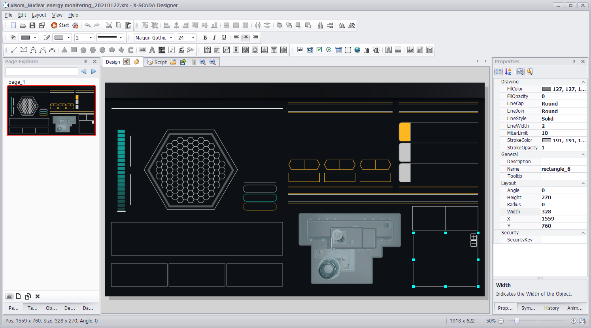Insert the 'abl' text box control

(300, 50)
